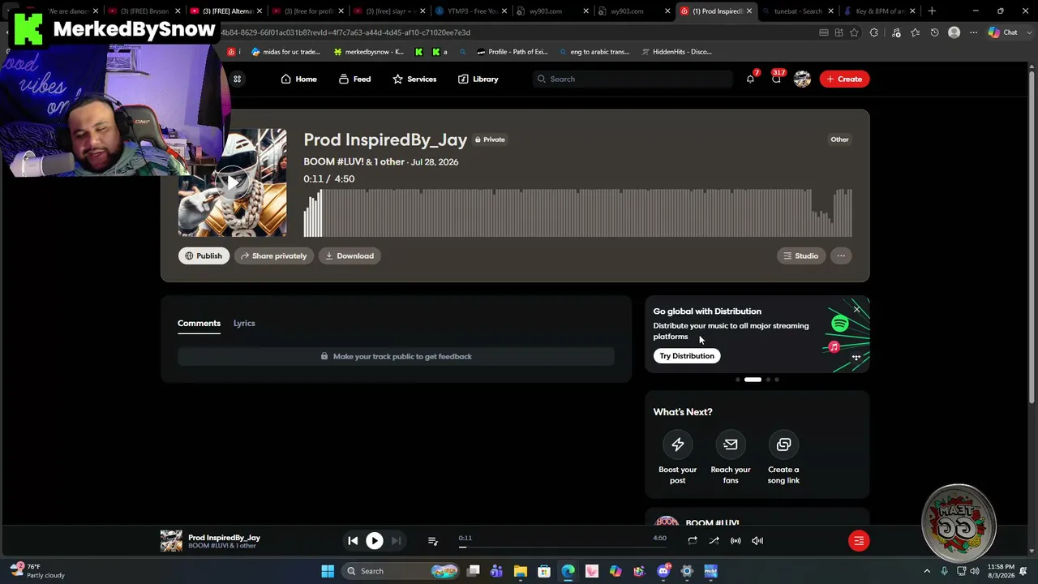
Task: Bookmark this page with star icon
Action: (x=855, y=32)
